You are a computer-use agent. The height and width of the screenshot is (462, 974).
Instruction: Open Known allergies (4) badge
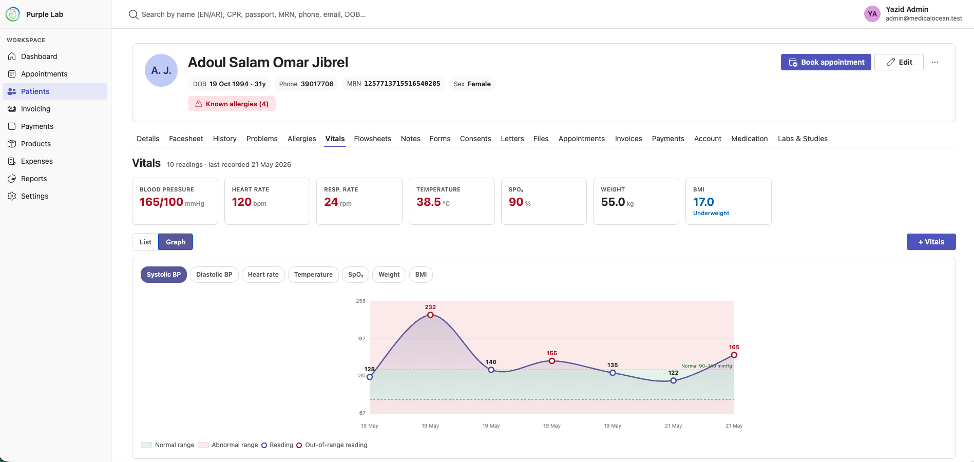point(232,104)
